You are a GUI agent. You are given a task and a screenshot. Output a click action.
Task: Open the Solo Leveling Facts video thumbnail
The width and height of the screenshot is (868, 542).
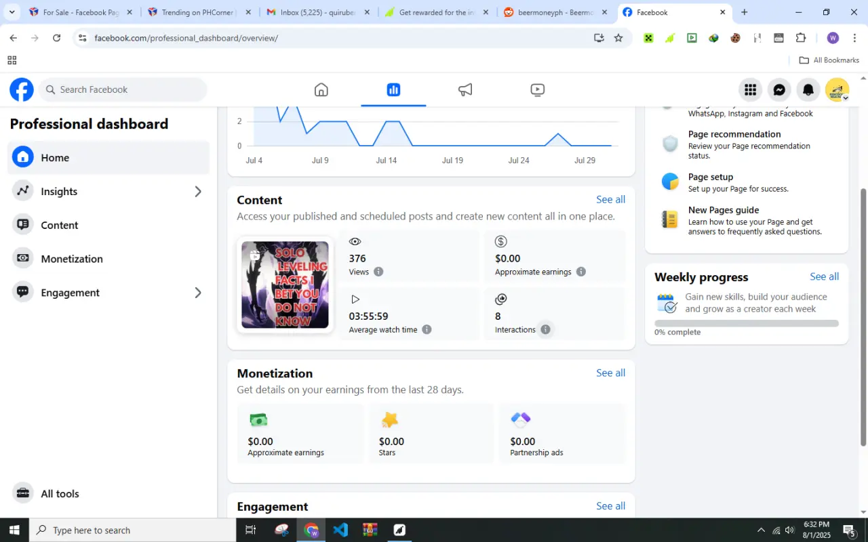(285, 285)
